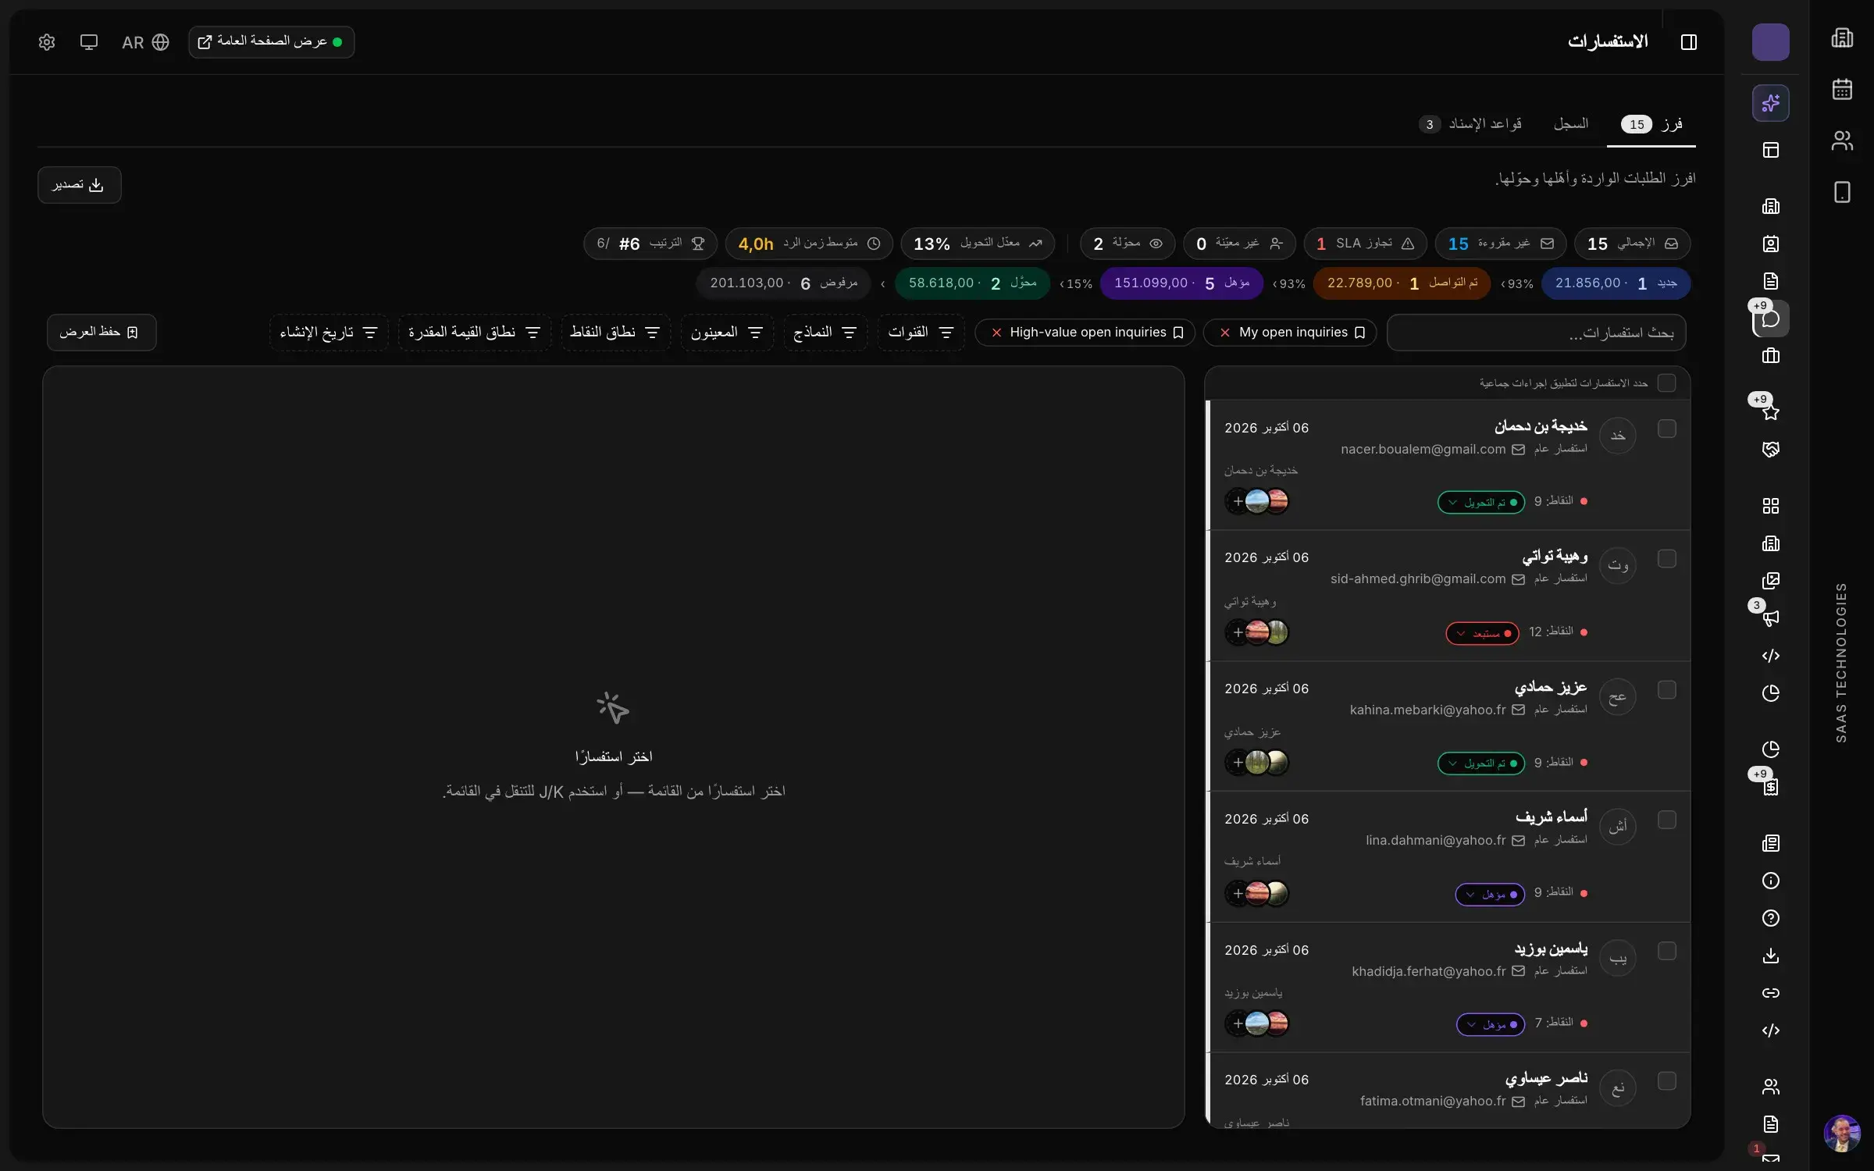Screen dimensions: 1874x1171
Task: Select the checkbox for ياسمين بوزيد
Action: 1666,951
